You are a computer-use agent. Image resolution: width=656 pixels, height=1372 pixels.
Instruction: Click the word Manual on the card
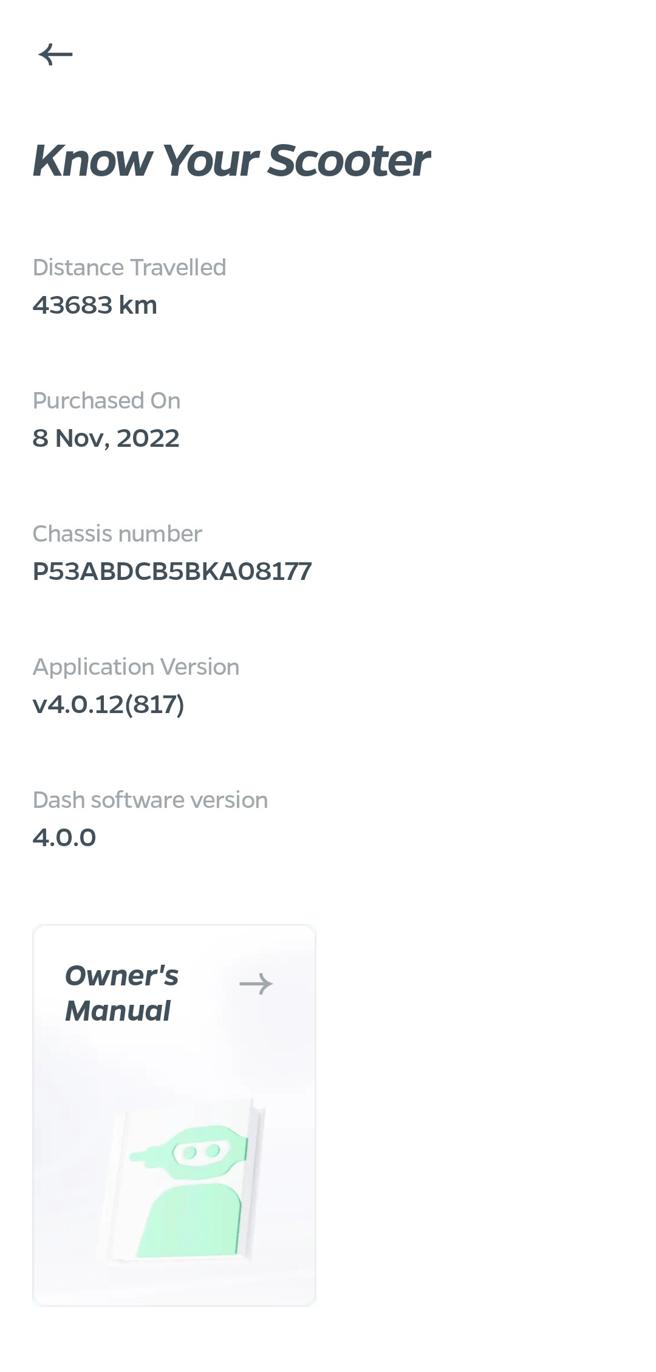tap(118, 1011)
